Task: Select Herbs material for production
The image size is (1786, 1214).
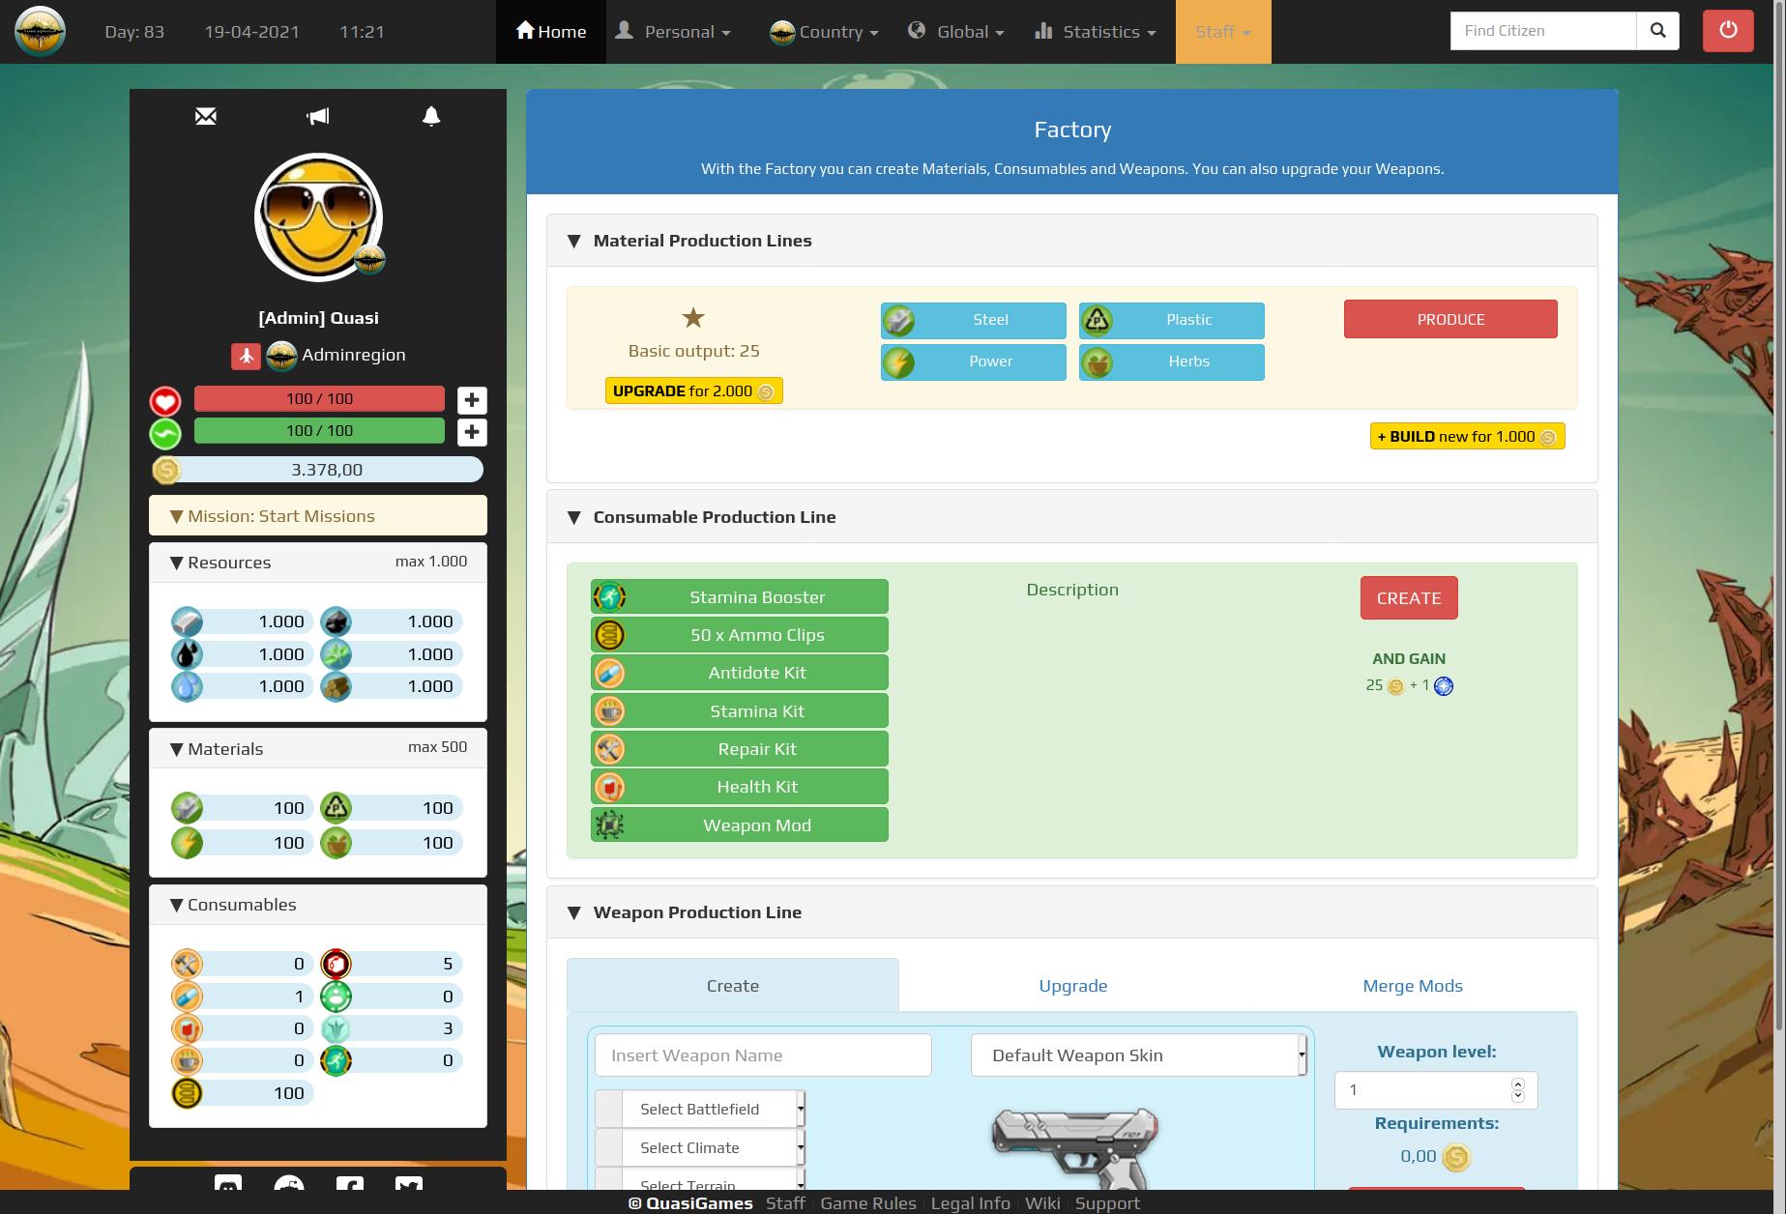Action: click(x=1171, y=362)
